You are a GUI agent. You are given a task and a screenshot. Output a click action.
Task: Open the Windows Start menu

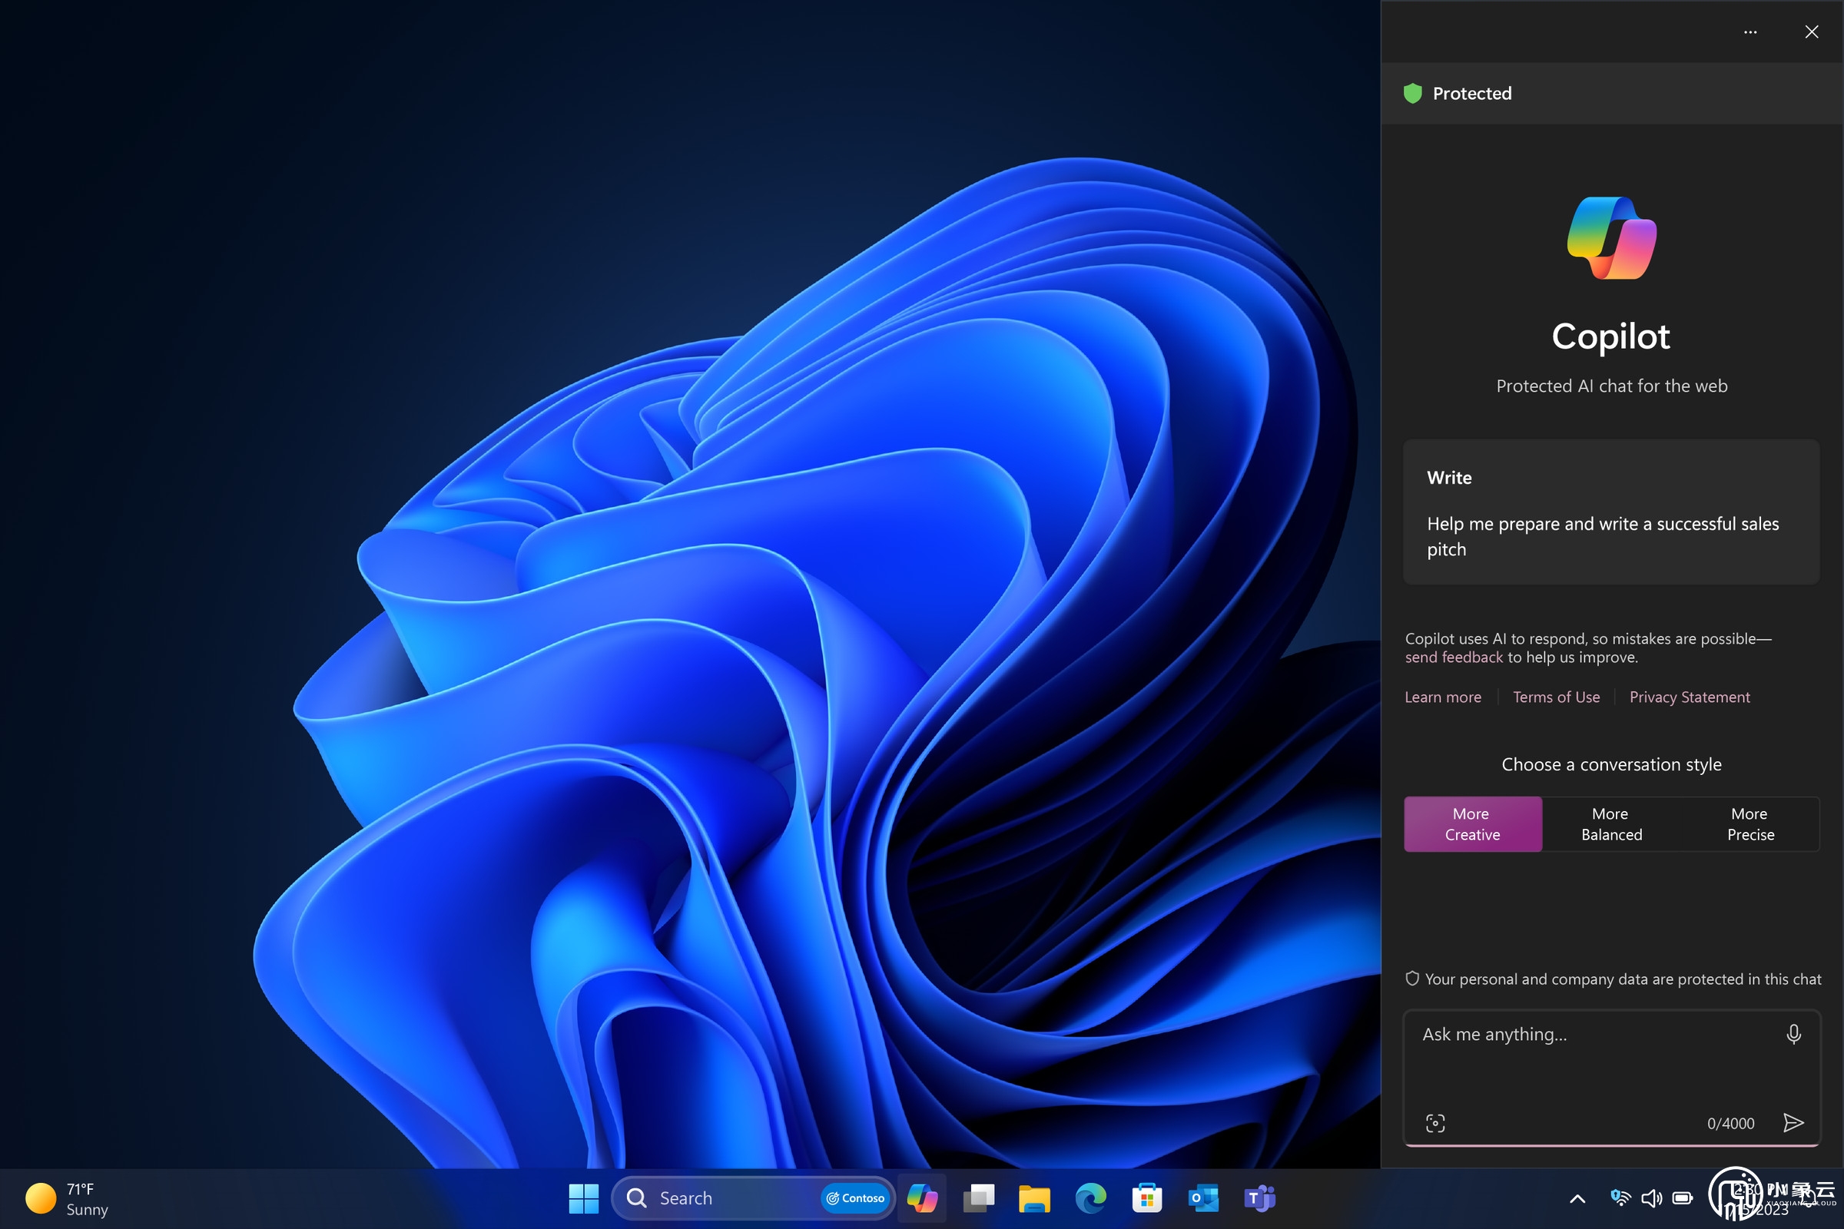(x=582, y=1198)
